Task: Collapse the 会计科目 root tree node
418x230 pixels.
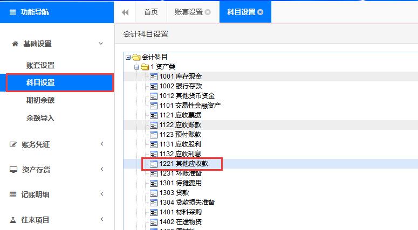Action: [128, 57]
